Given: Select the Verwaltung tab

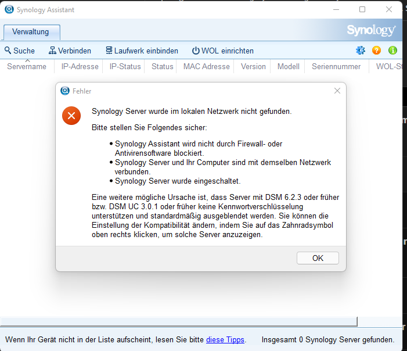Looking at the screenshot, I should click(x=32, y=32).
